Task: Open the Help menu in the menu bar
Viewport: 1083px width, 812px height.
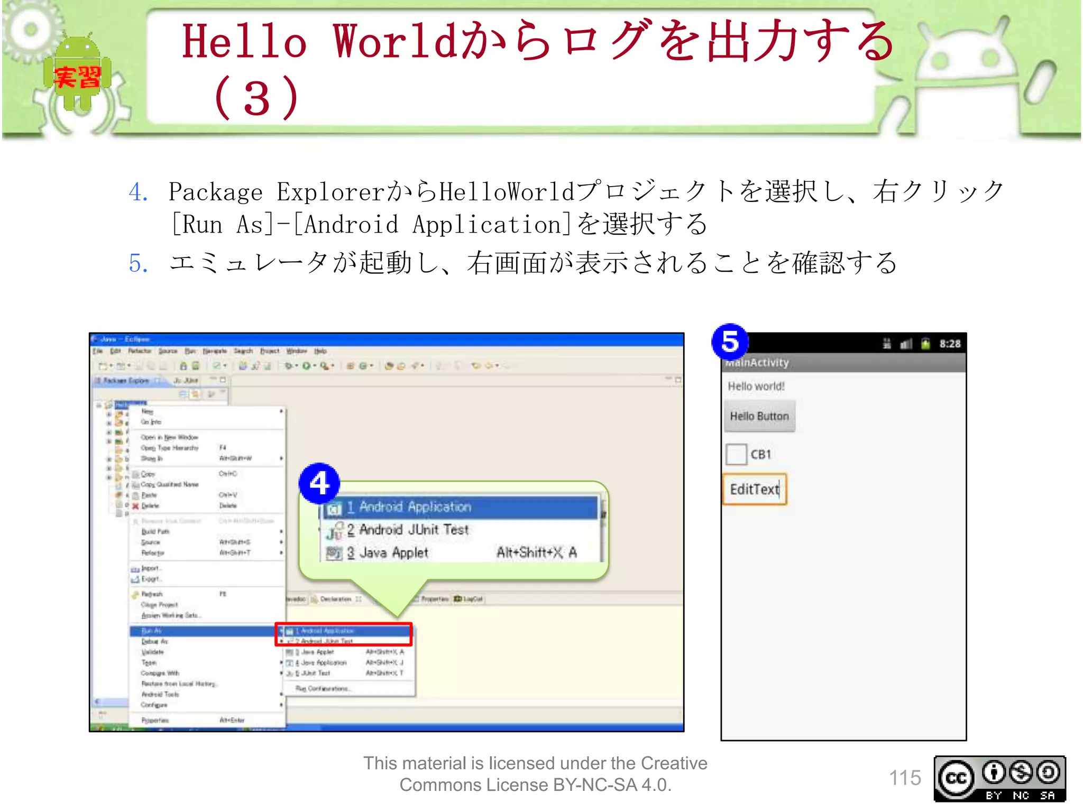Action: [x=320, y=351]
